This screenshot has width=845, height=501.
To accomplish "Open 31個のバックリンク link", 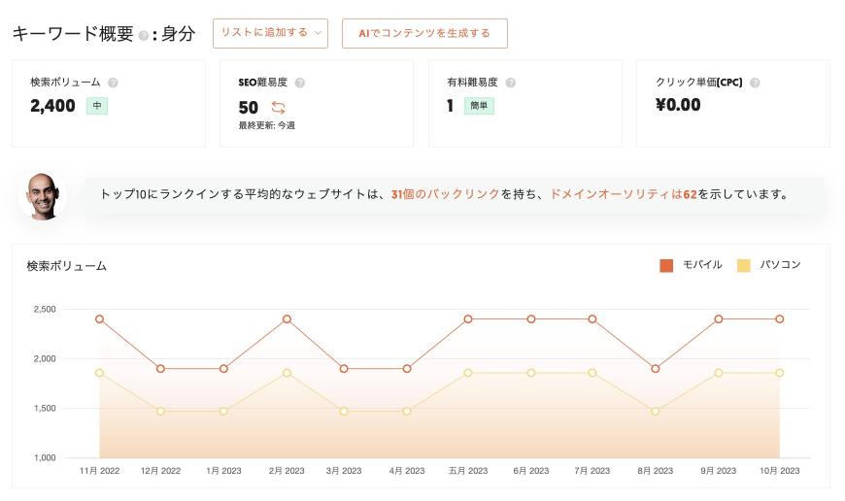I will pos(446,194).
